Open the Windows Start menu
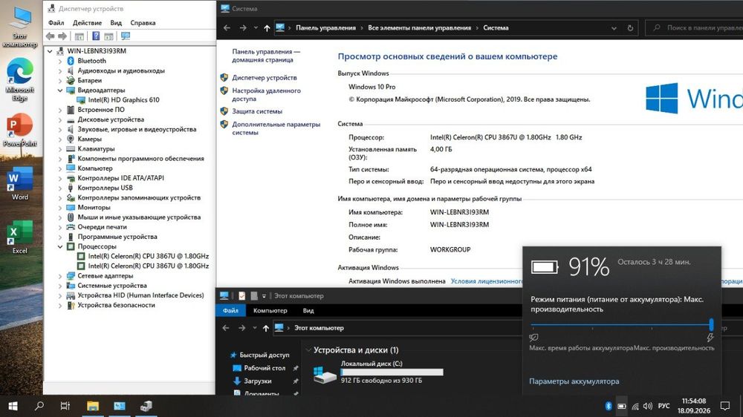The width and height of the screenshot is (743, 417). [x=13, y=406]
